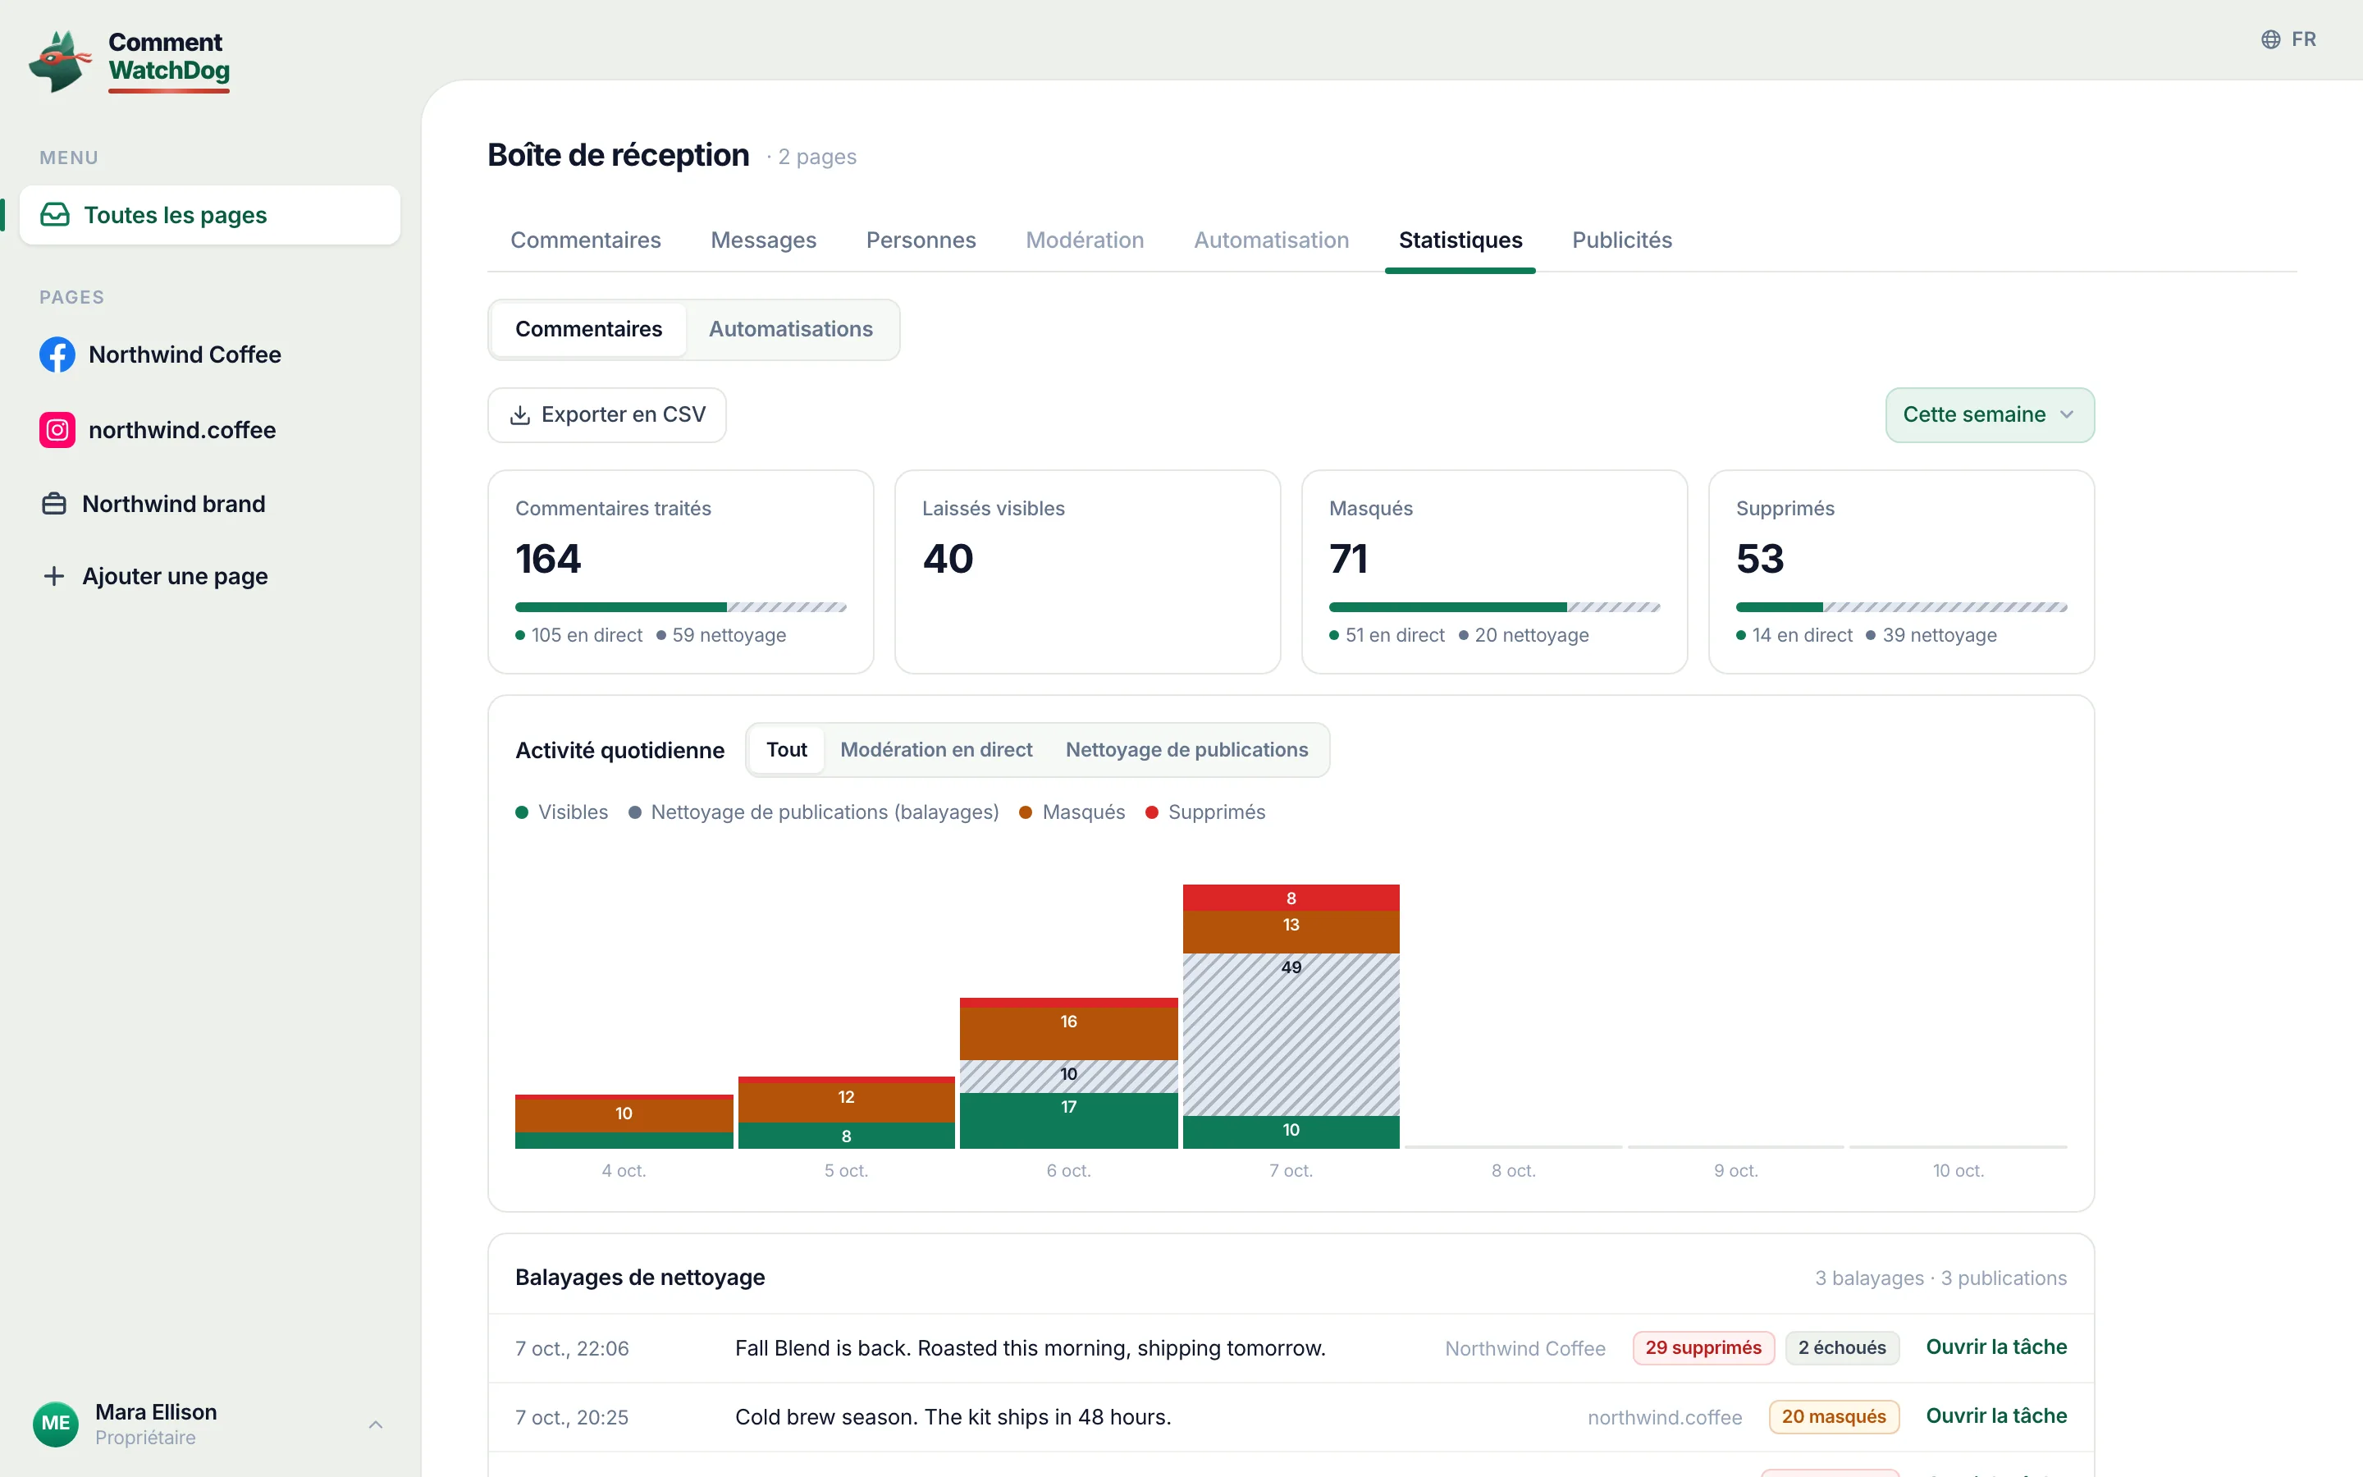Click the Masqués legend color dot
Screen dimensions: 2363x1477
1026,812
